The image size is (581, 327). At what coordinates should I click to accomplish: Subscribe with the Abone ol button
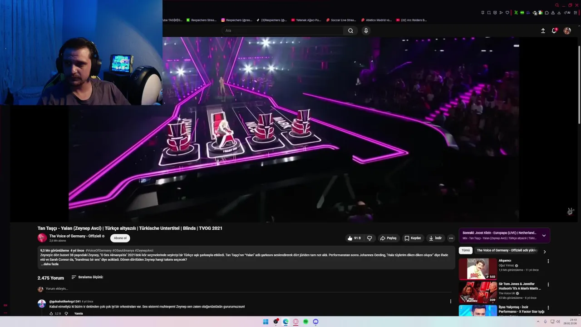(120, 238)
